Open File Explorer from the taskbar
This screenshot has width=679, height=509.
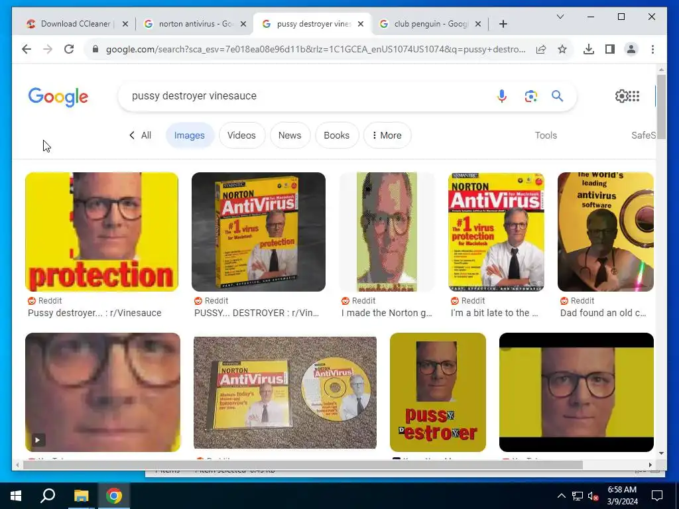click(x=81, y=496)
